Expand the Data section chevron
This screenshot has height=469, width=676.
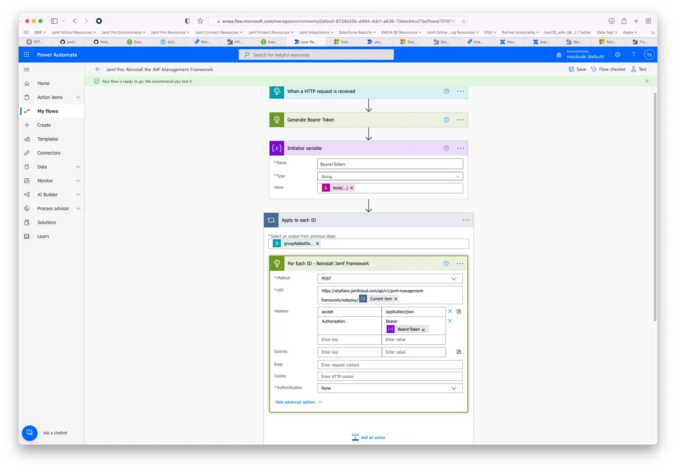[x=78, y=167]
